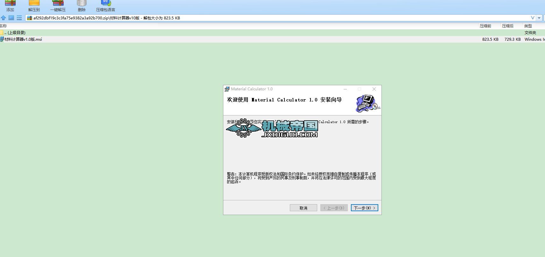Screen dimensions: 545x257
Task: Switch to the list view mode
Action: pos(19,18)
